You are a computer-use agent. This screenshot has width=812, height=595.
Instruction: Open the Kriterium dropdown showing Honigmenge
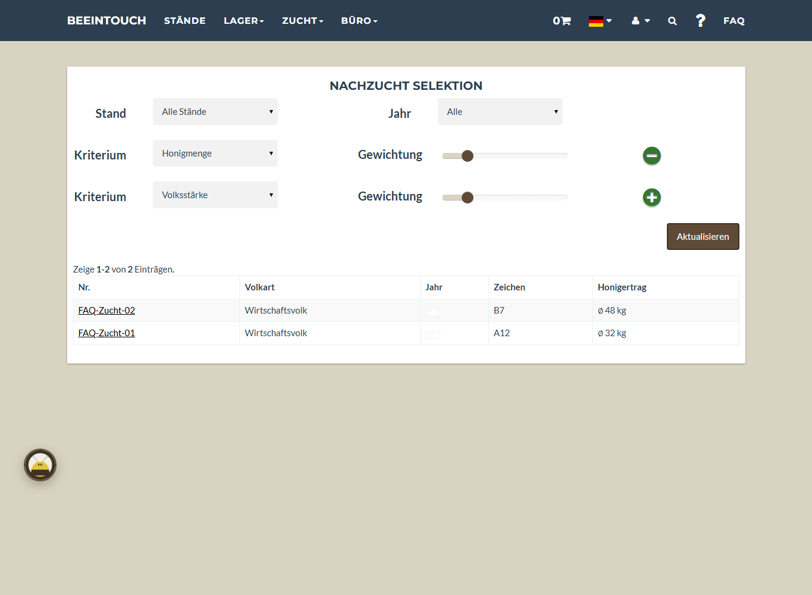coord(215,154)
